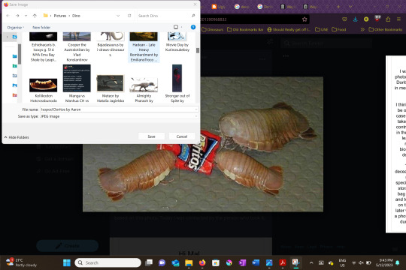Go back in Save Image dialog
The height and width of the screenshot is (270, 406).
8,16
